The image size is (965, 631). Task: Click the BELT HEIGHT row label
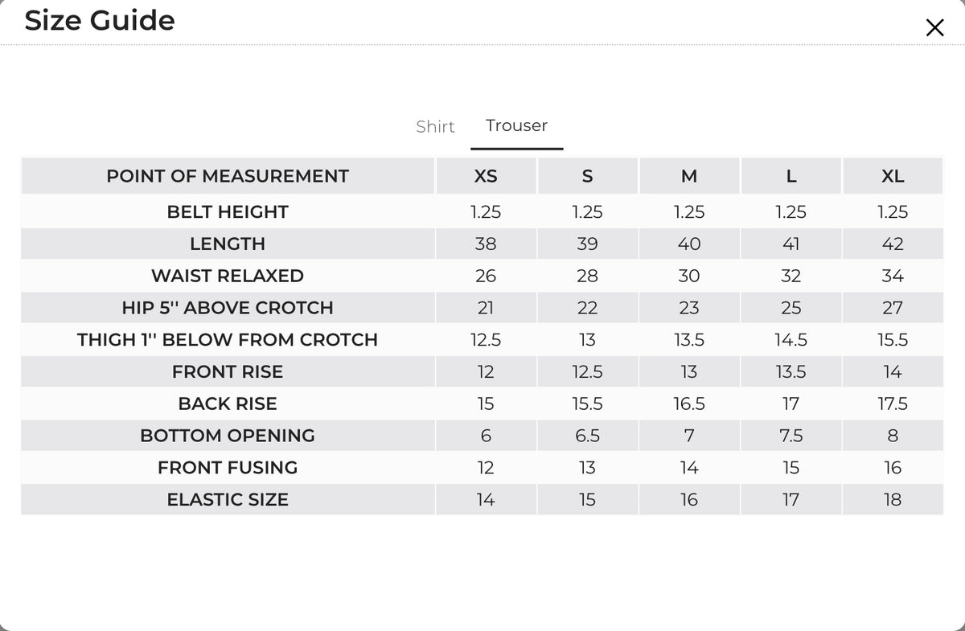pyautogui.click(x=228, y=212)
